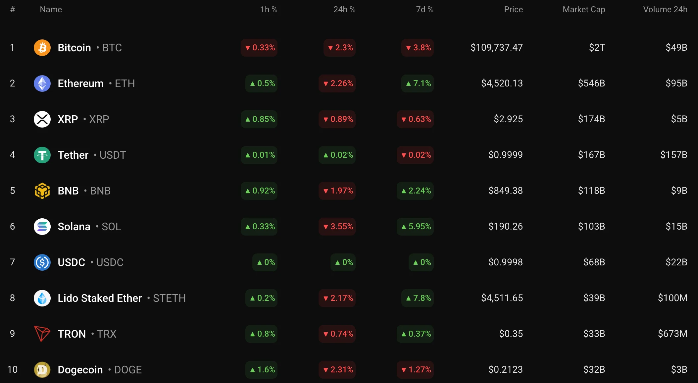Open the Bitcoin name link
Image resolution: width=698 pixels, height=383 pixels.
[74, 48]
